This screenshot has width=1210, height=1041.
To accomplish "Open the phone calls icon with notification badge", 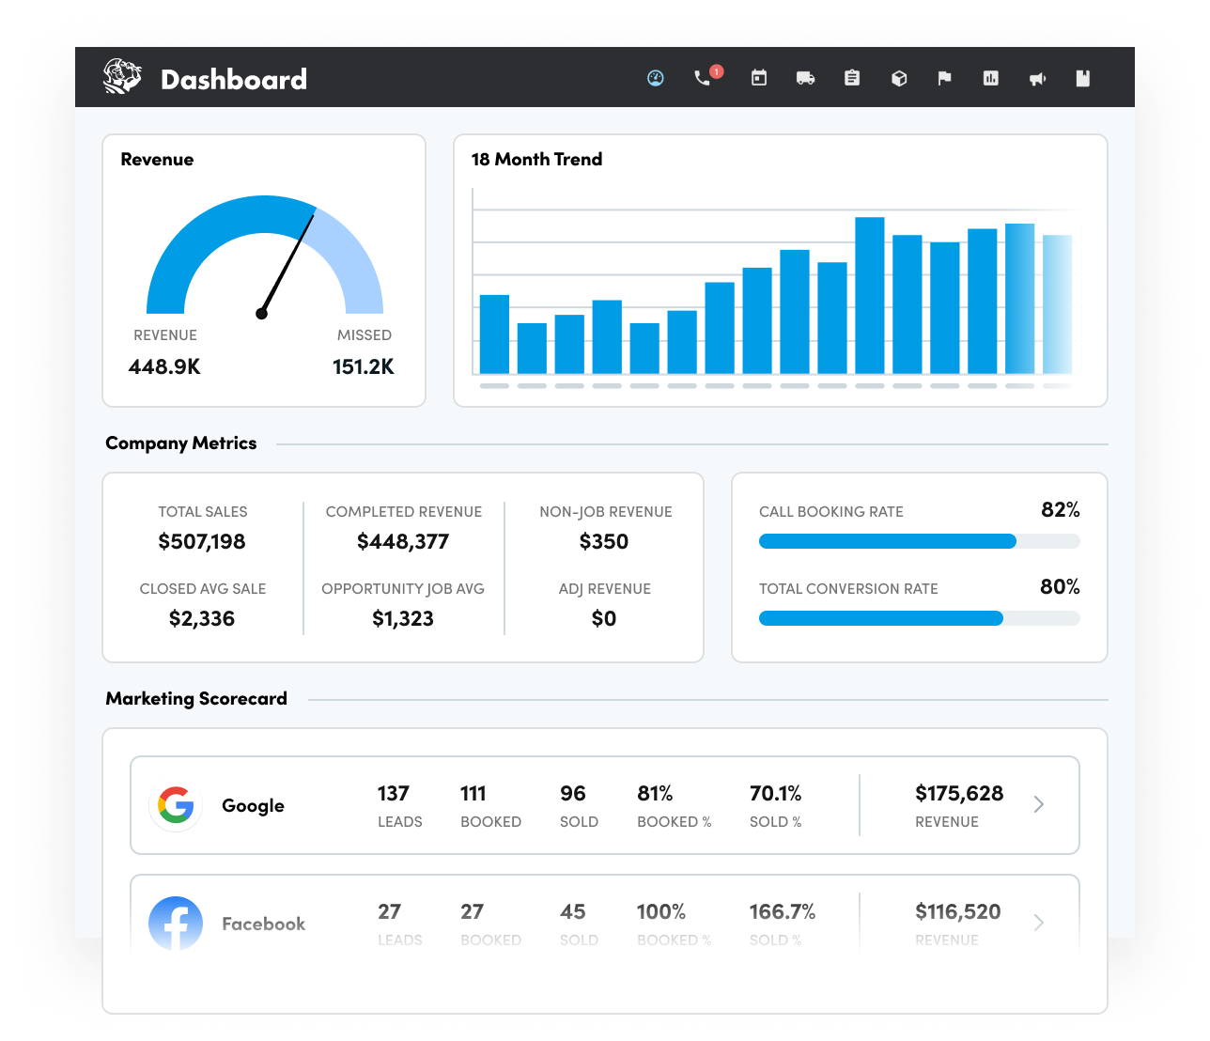I will (707, 76).
